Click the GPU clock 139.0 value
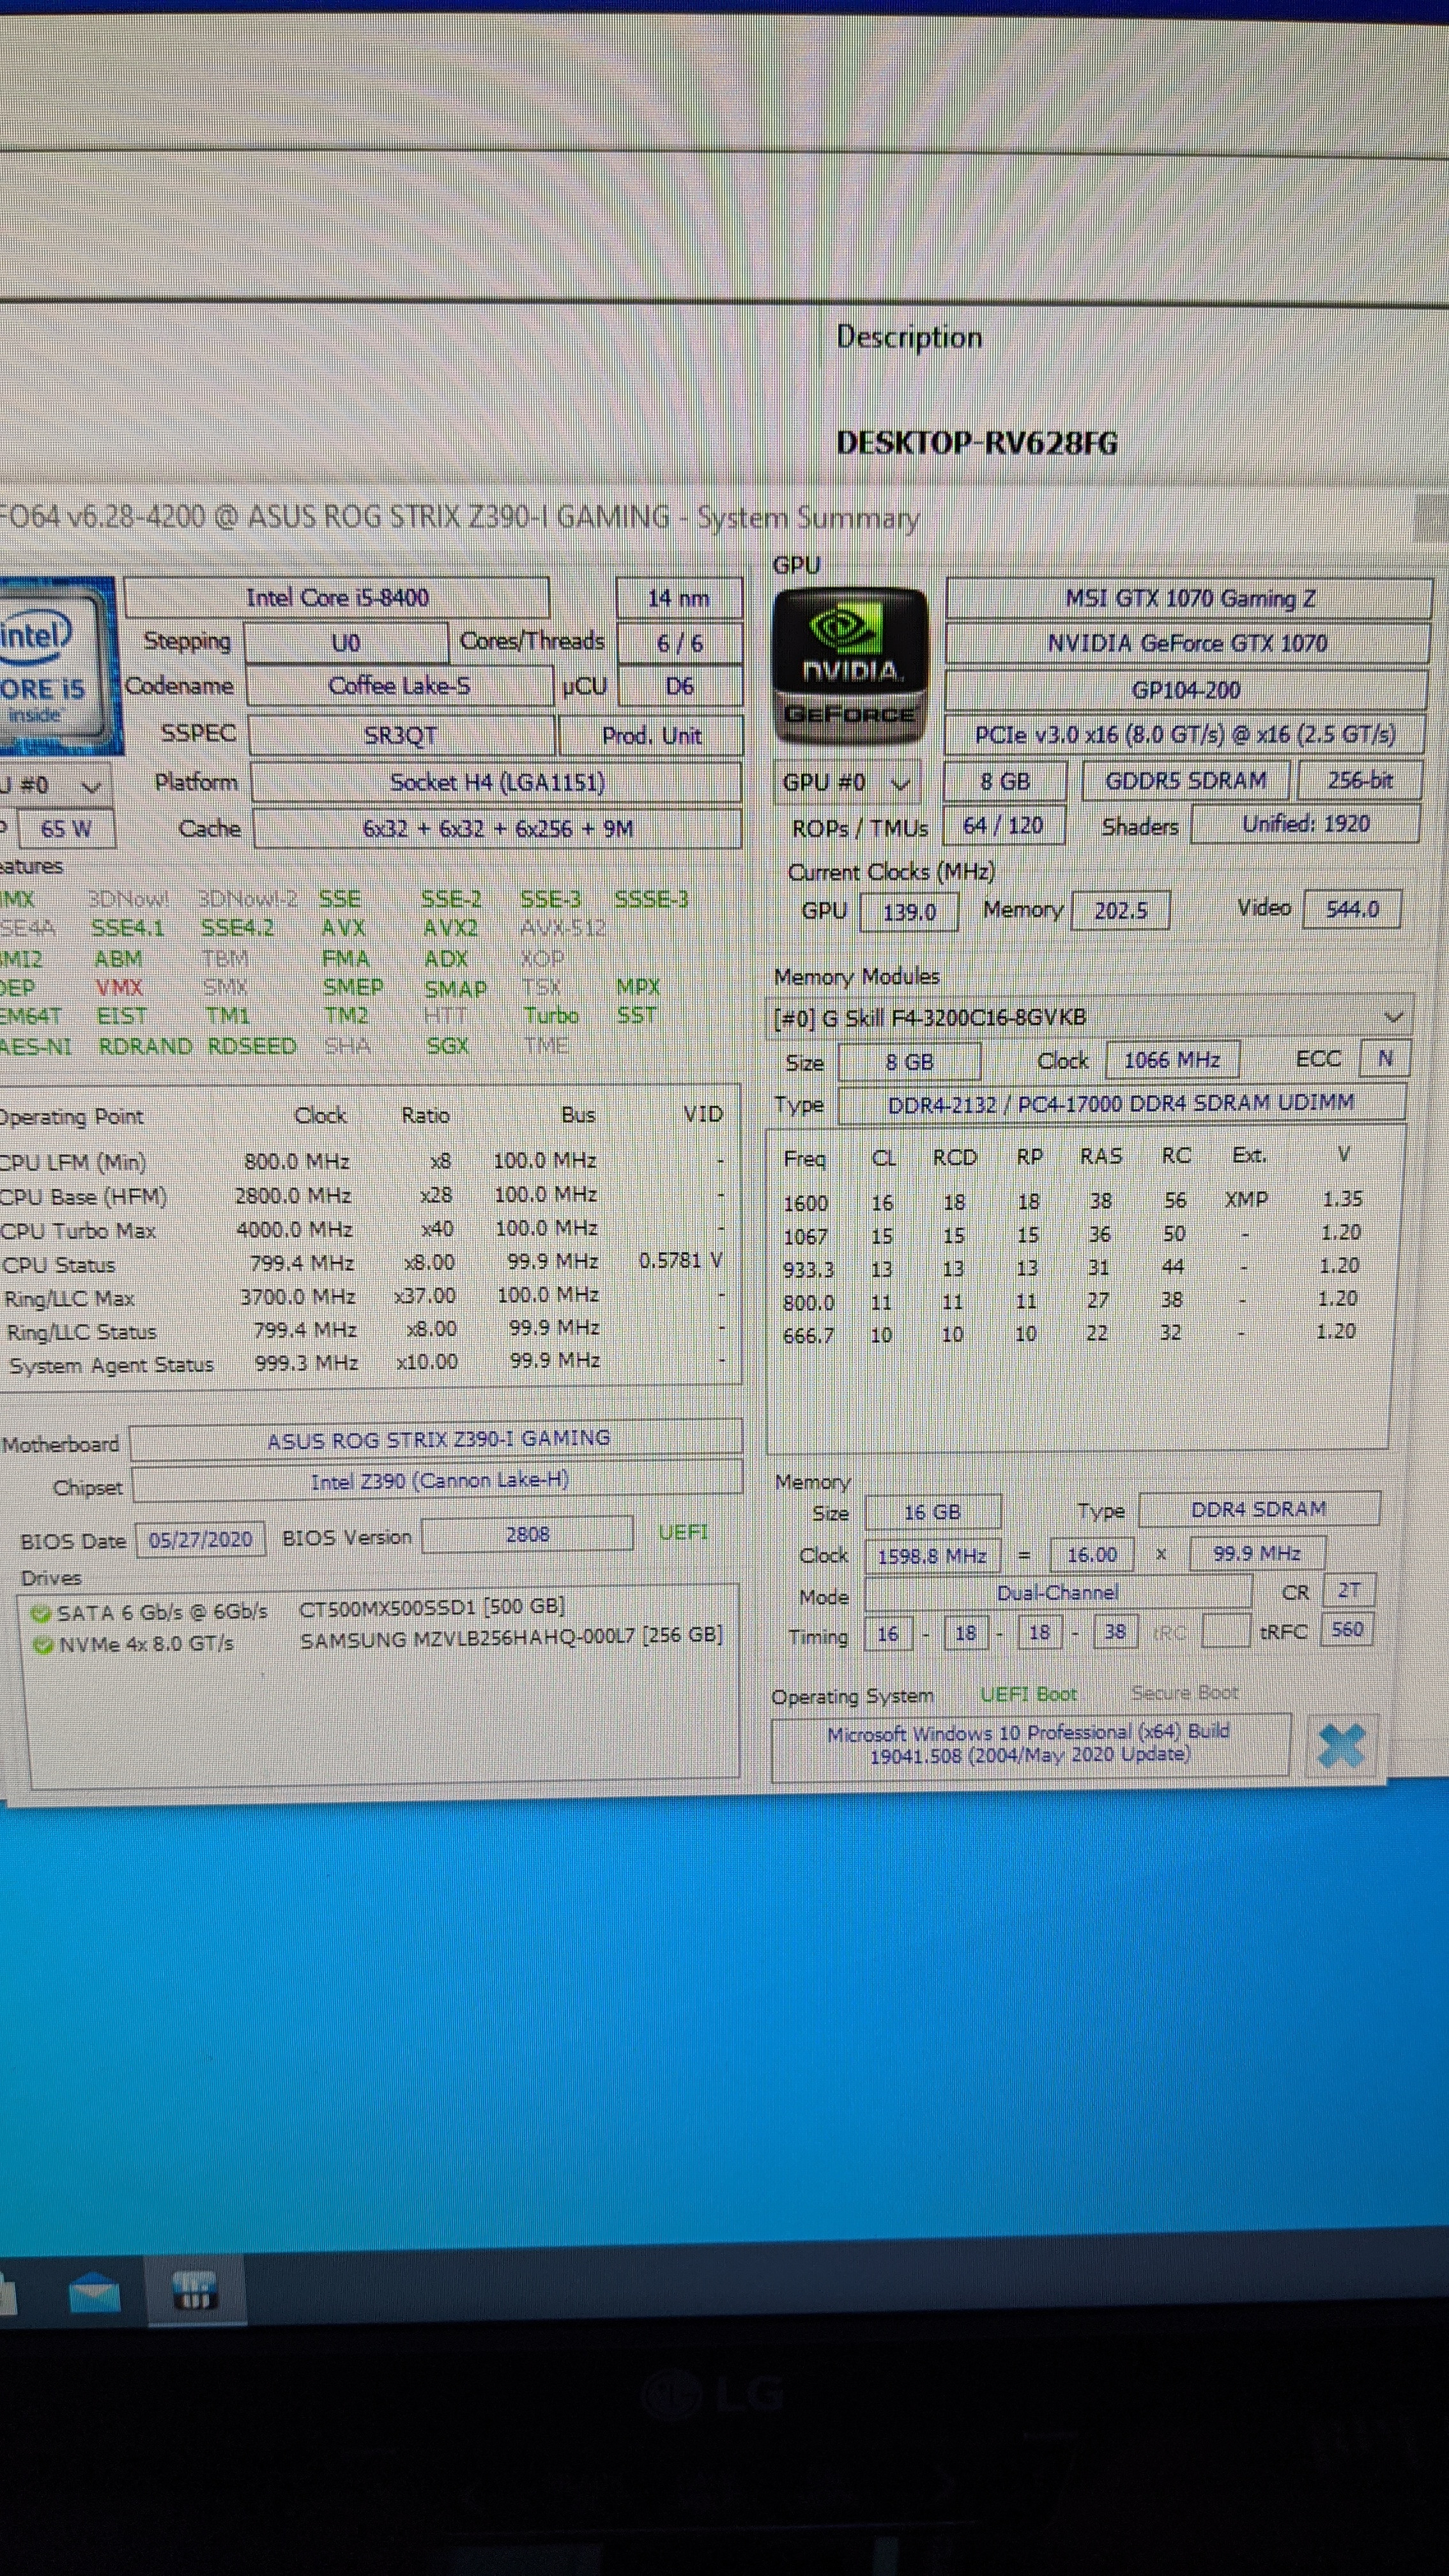1449x2576 pixels. (909, 912)
